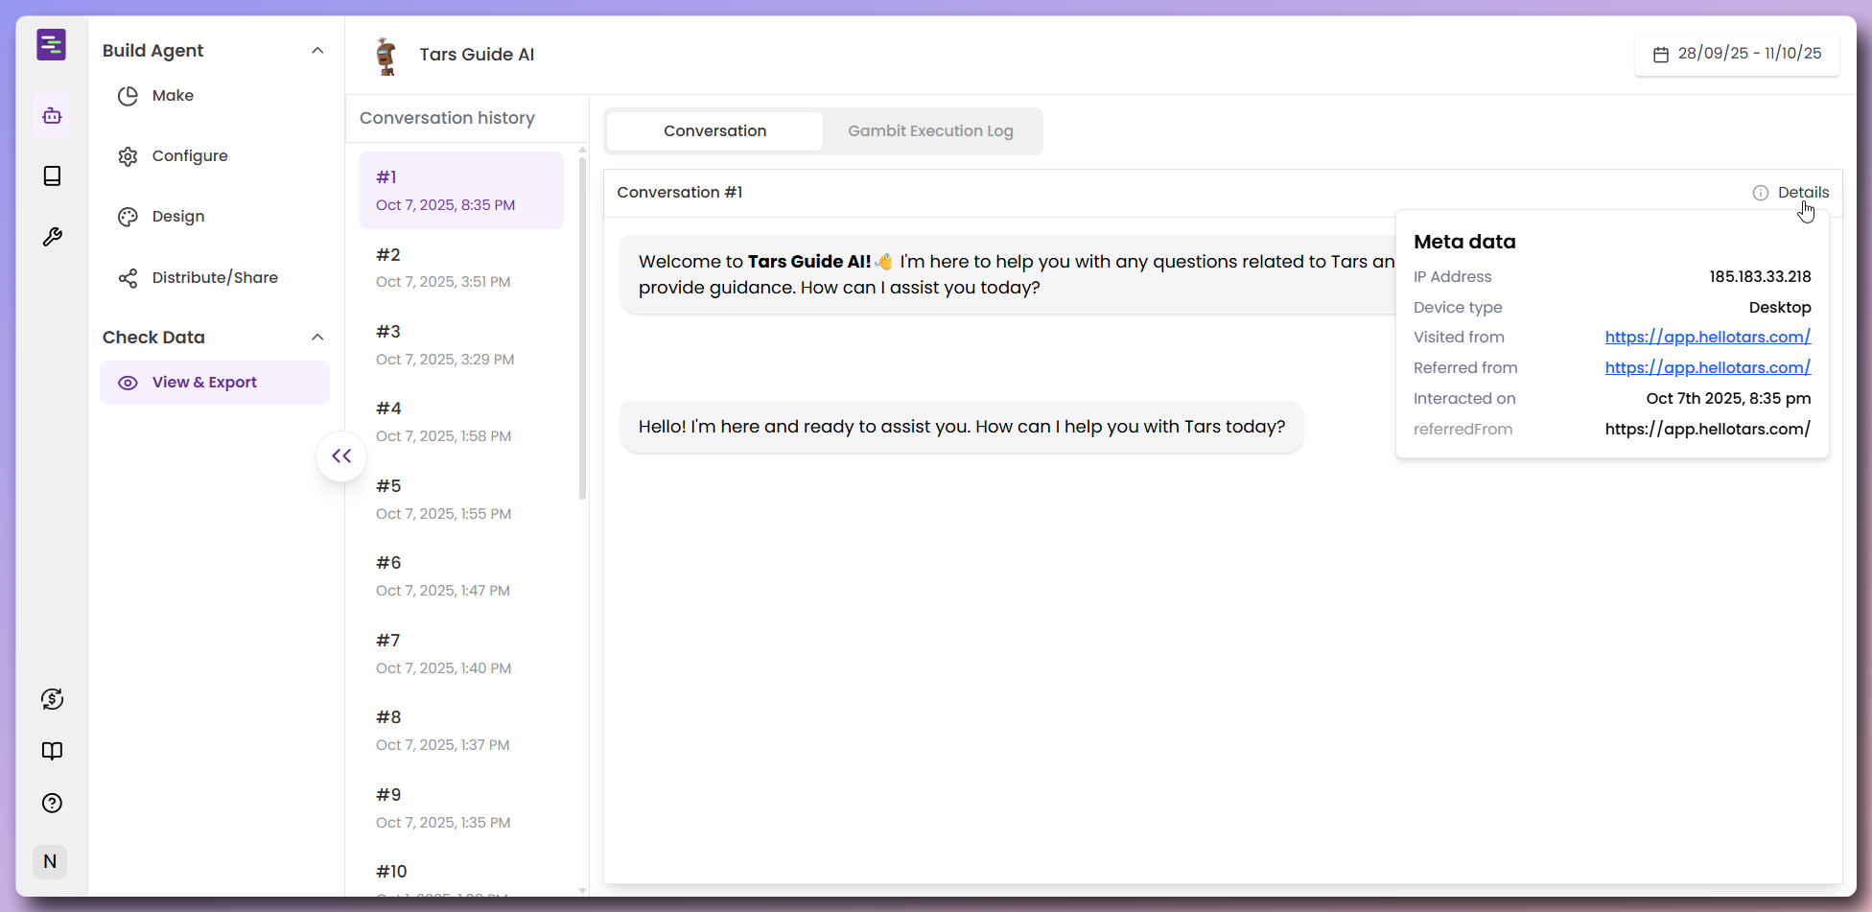Screen dimensions: 1872x912
Task: Click the Conversation #1 header title
Action: coord(679,193)
